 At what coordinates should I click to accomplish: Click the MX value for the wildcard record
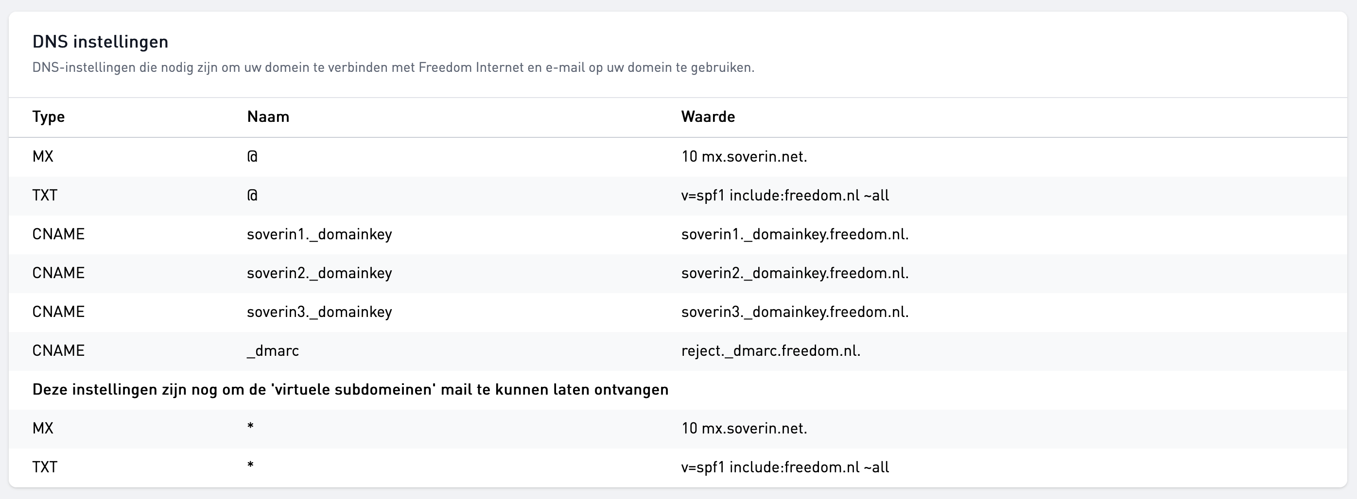coord(744,429)
